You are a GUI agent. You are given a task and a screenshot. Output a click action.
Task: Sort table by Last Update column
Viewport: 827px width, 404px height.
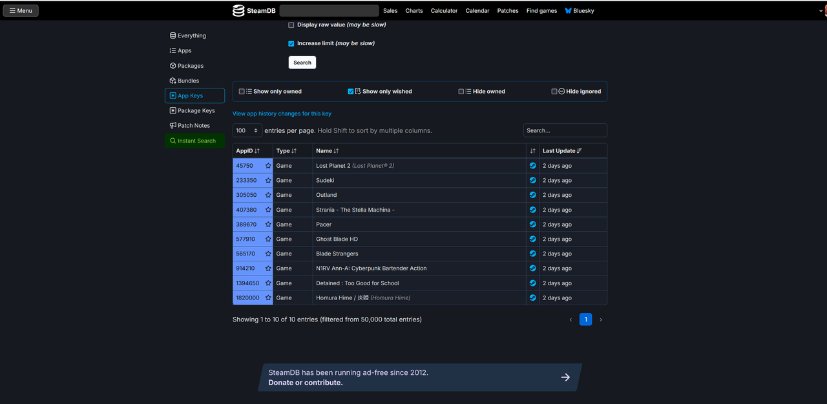[573, 151]
